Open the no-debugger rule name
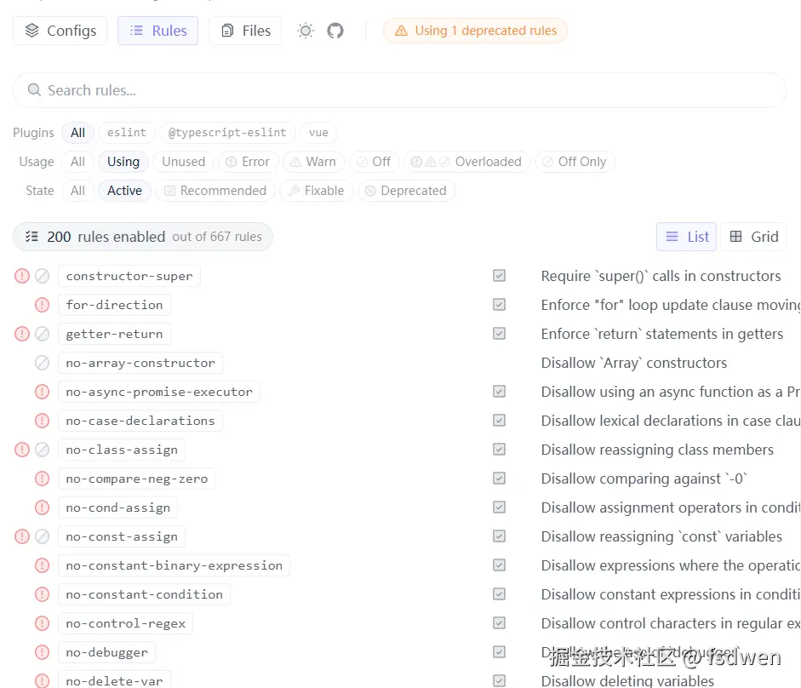This screenshot has width=801, height=688. tap(106, 653)
